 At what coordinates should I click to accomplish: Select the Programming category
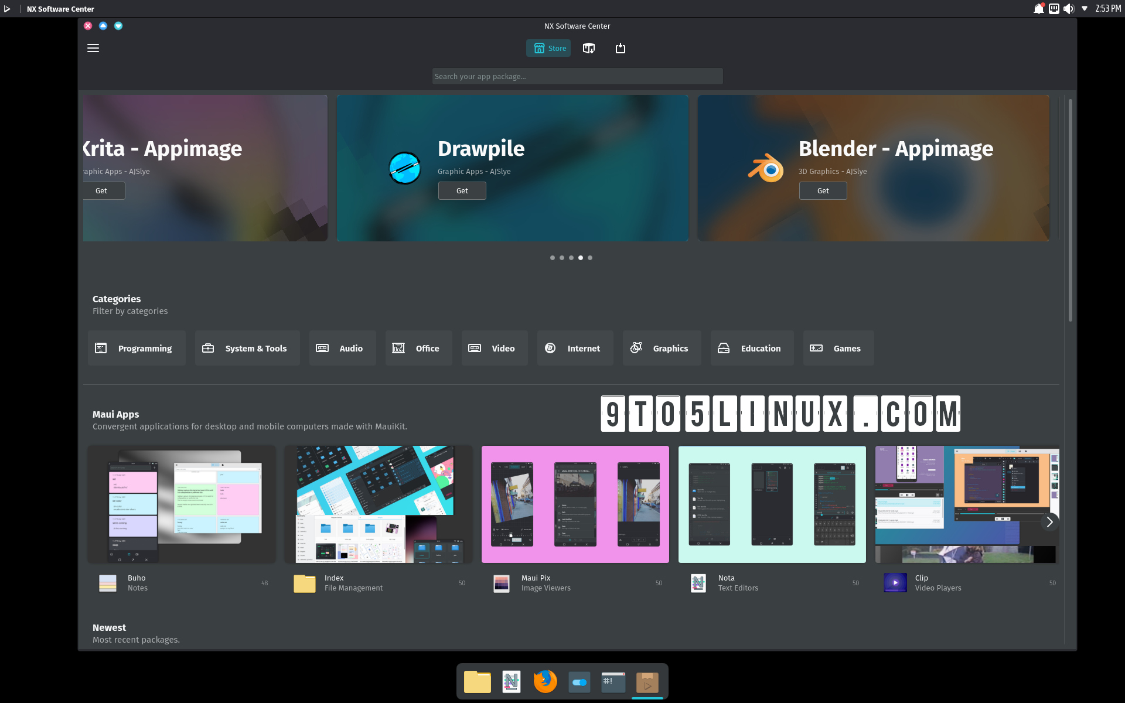tap(137, 347)
